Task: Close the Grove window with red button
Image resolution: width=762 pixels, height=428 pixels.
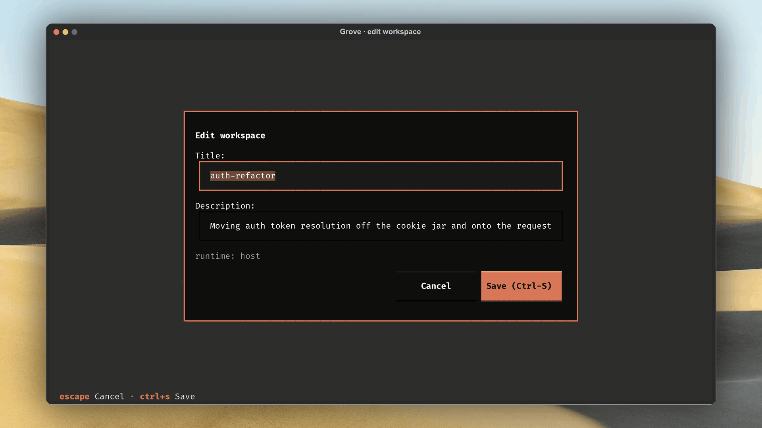Action: (x=56, y=32)
